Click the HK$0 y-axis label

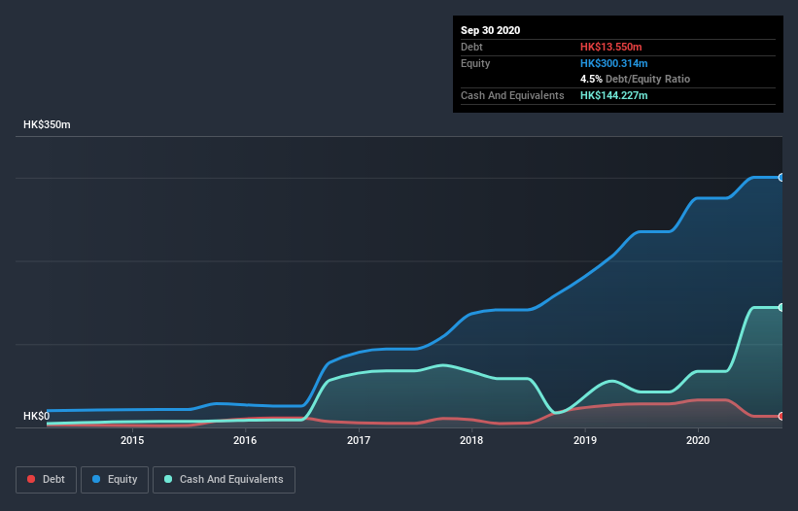pos(36,416)
